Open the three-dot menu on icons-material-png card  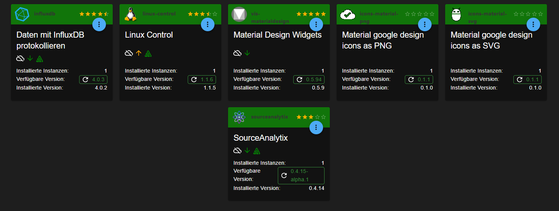425,25
